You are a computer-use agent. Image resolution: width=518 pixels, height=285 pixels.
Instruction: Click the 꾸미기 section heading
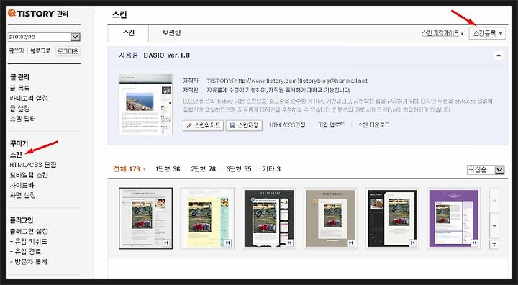(19, 144)
